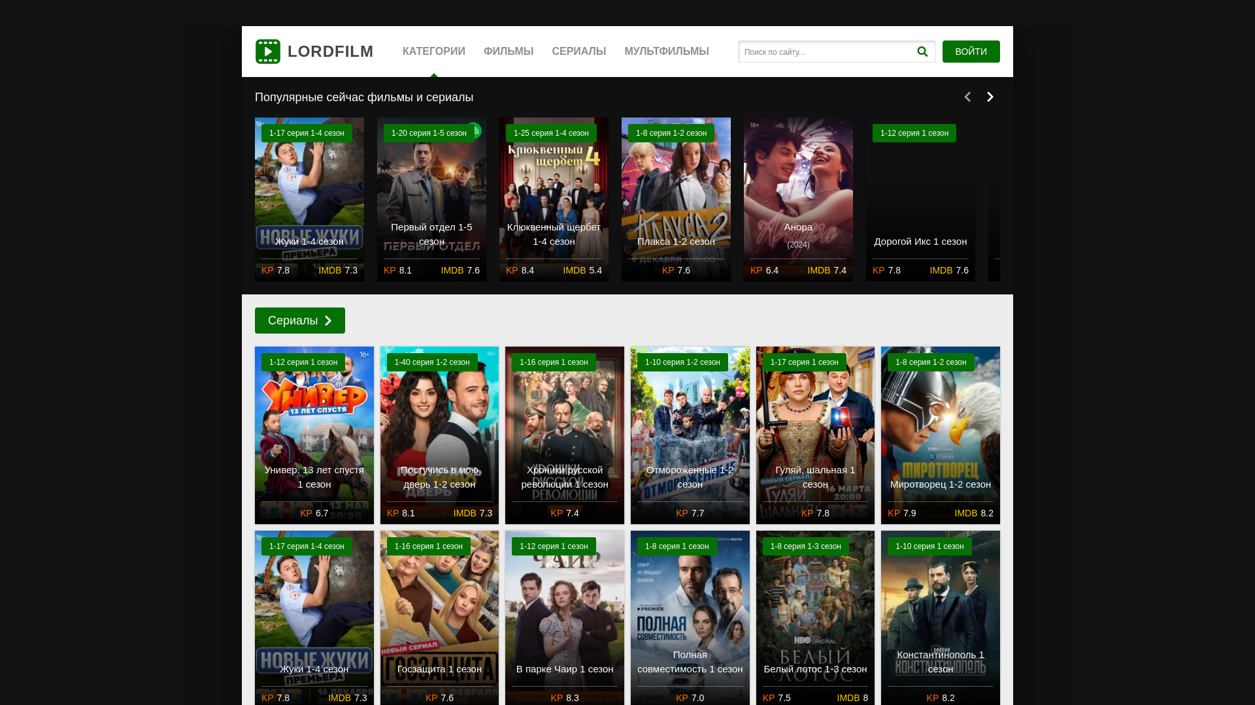
Task: Click the 1-25 серия 1-4 сезон badge
Action: click(x=551, y=133)
